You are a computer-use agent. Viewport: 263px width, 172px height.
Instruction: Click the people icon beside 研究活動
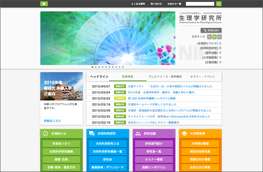point(138,134)
